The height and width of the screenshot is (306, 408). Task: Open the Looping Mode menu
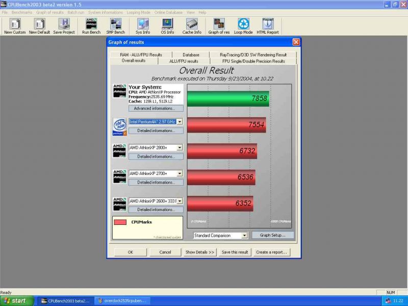138,12
